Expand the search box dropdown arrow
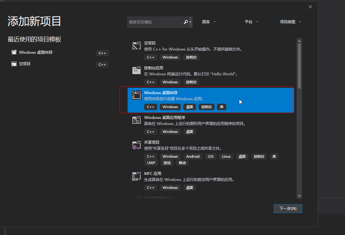The height and width of the screenshot is (235, 345). (x=190, y=22)
